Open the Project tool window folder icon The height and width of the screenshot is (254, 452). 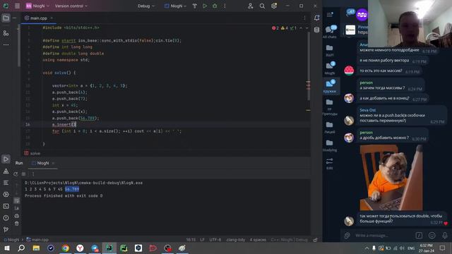[6, 18]
